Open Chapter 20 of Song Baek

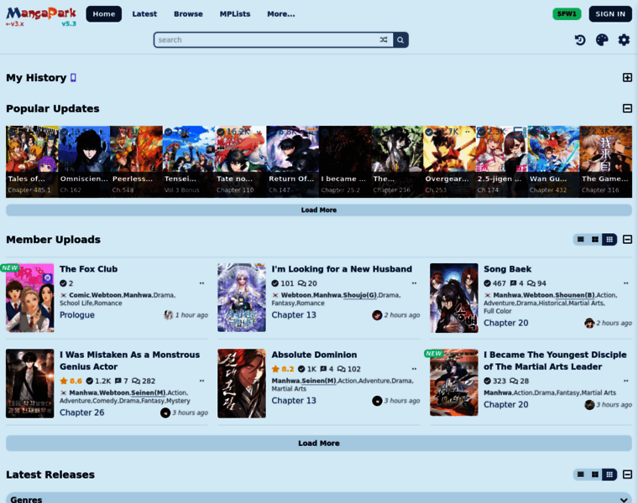[505, 323]
